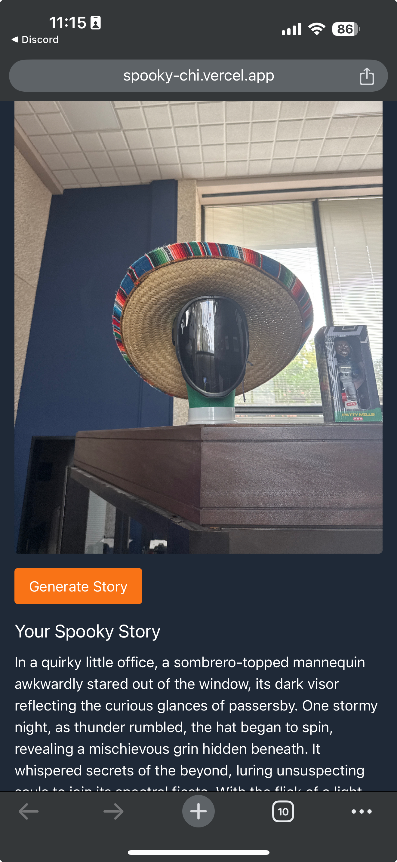The width and height of the screenshot is (397, 862).
Task: Tap the contact card icon beside time
Action: point(96,23)
